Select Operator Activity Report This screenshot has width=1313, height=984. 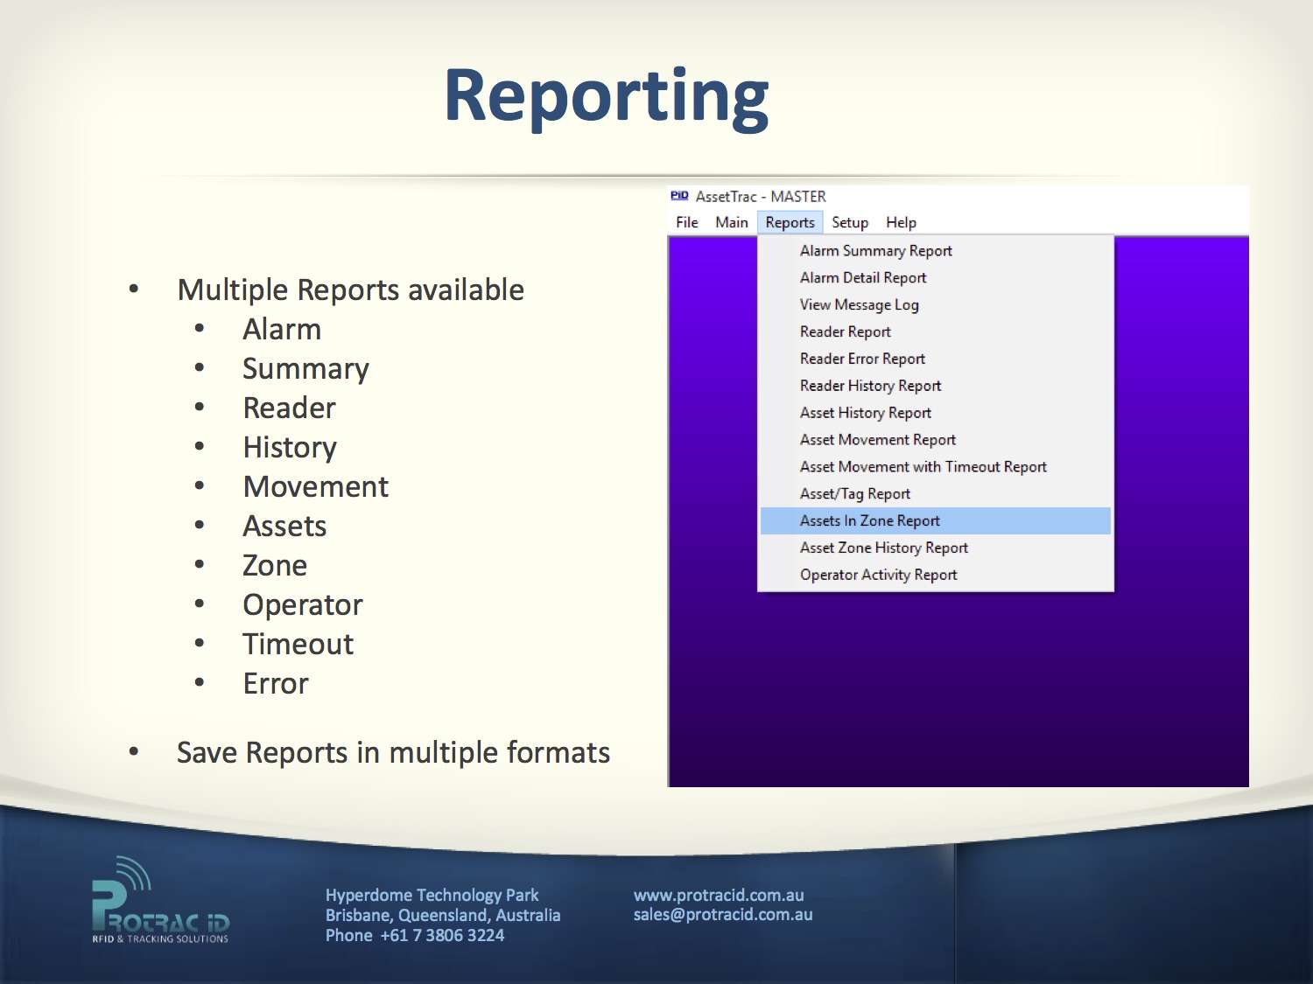878,576
